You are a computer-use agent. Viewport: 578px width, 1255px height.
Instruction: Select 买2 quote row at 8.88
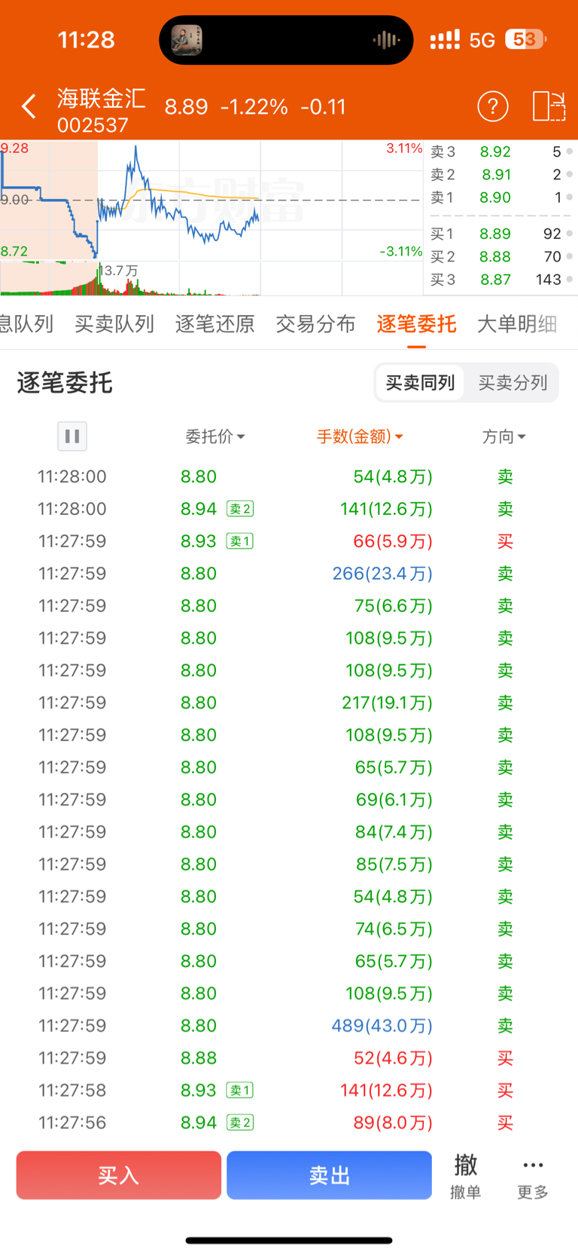500,256
